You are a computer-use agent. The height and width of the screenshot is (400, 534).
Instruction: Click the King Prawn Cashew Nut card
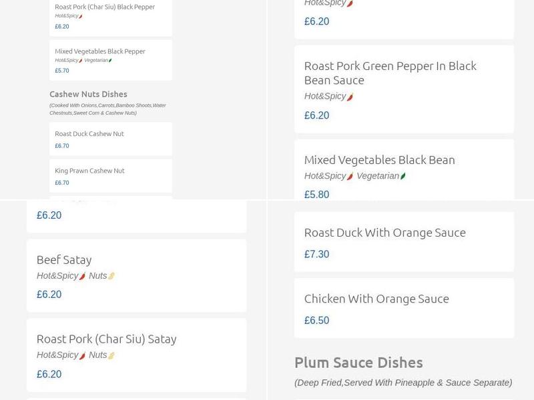tap(110, 175)
